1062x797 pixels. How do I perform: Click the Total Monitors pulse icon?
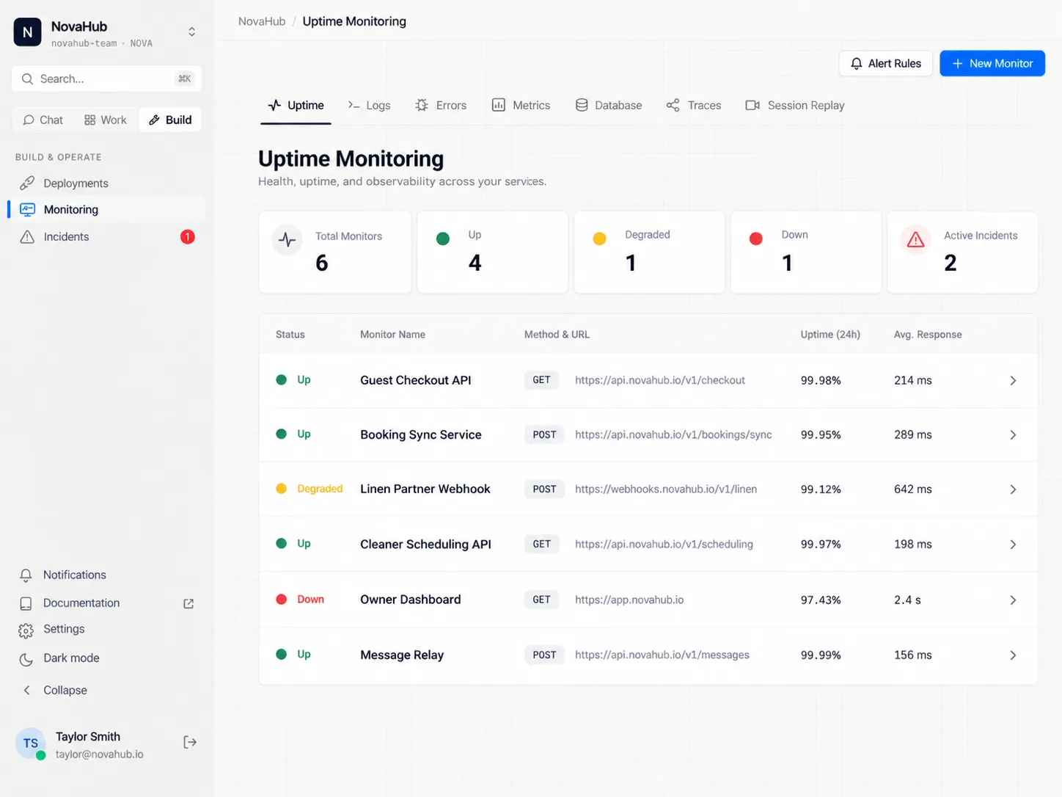click(288, 240)
